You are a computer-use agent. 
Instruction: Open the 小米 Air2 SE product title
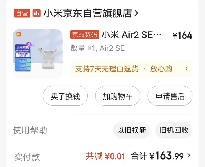[131, 35]
